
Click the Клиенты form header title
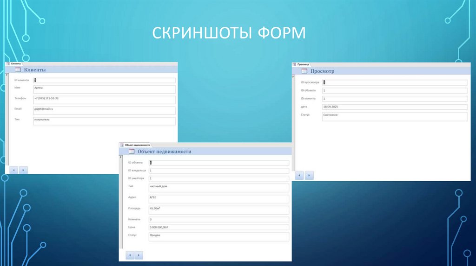tap(34, 70)
